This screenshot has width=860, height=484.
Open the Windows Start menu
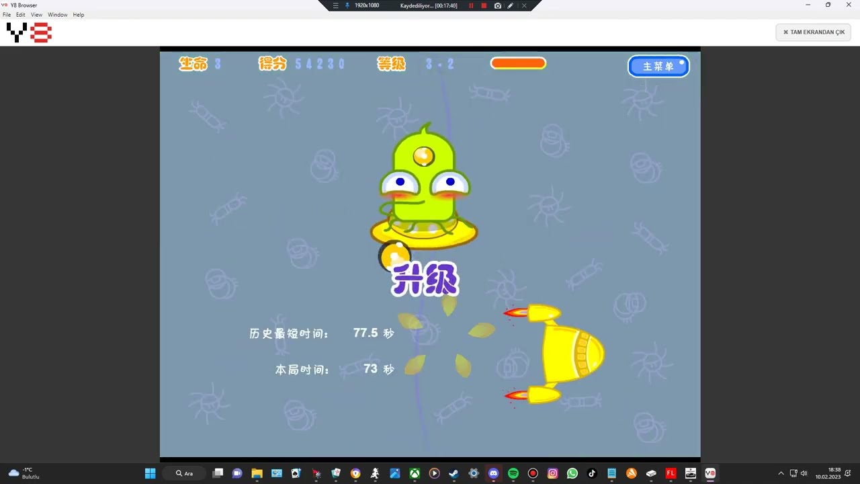150,473
